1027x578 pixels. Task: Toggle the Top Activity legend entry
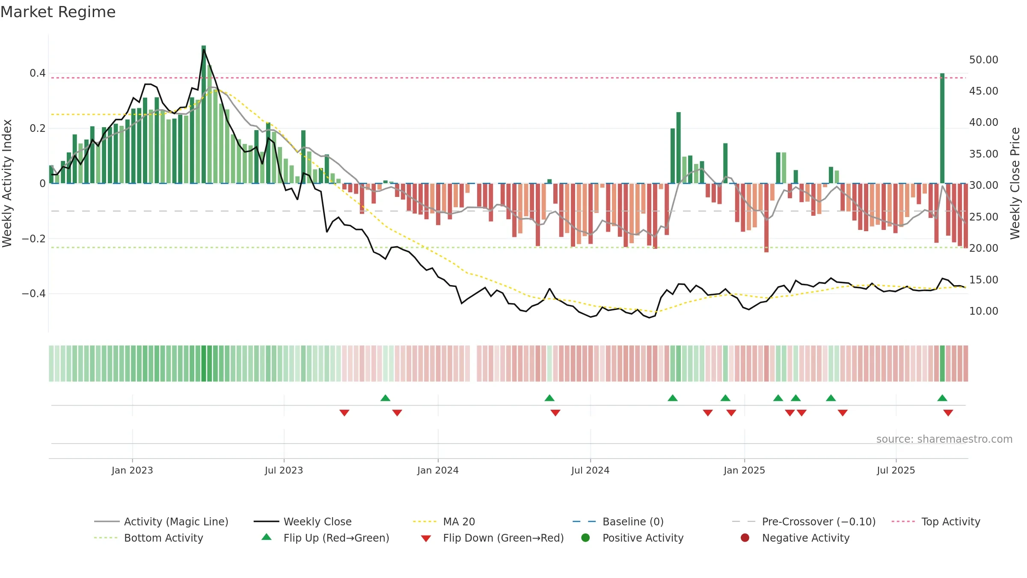[x=936, y=521]
